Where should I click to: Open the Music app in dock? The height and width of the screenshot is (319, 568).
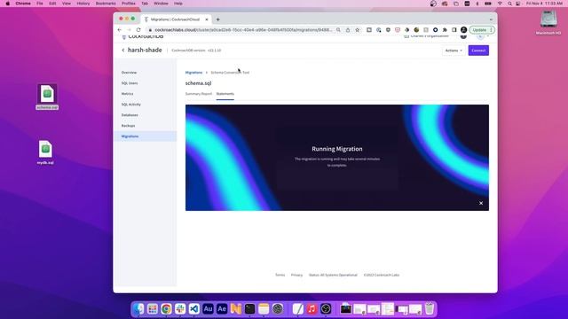tap(312, 309)
